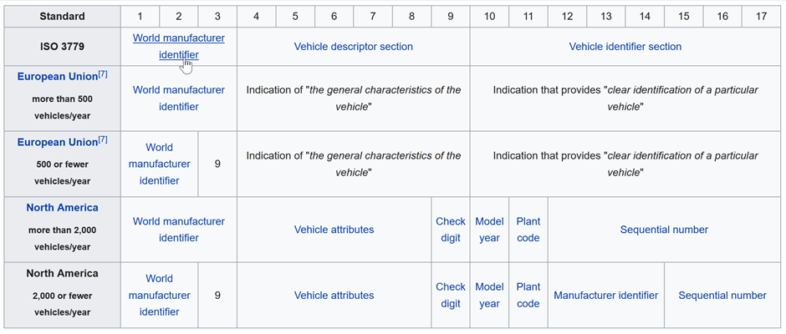Click Manufacturer identifier link in bottom row
786x334 pixels.
pos(606,295)
